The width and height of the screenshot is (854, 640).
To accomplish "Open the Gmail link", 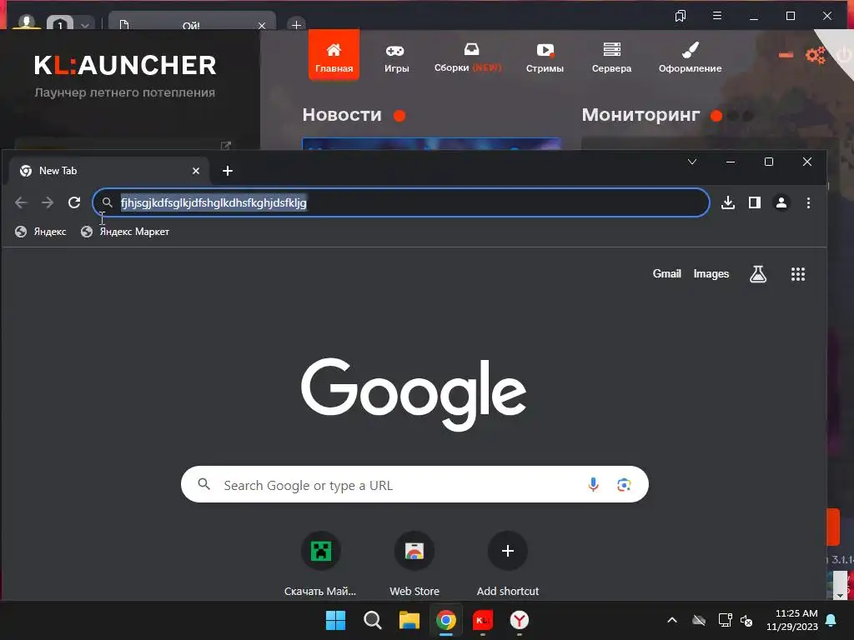I will [x=667, y=273].
